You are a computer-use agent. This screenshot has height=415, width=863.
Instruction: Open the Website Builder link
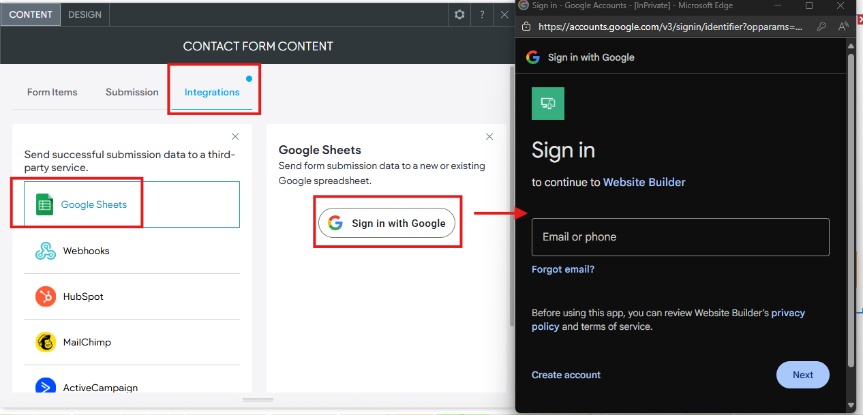pos(644,182)
